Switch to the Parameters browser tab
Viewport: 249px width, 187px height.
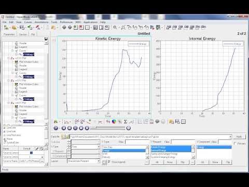click(x=9, y=34)
